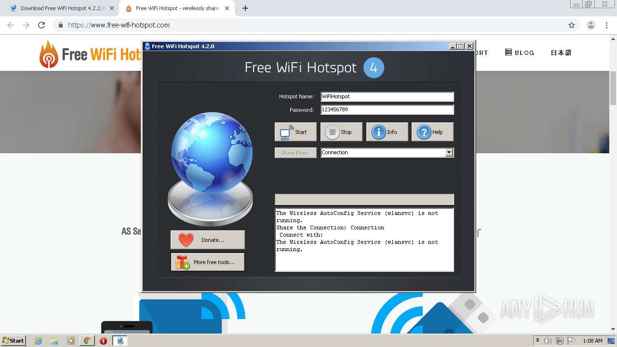Launch Internet Explorer from the taskbar
The image size is (617, 347).
[x=38, y=341]
